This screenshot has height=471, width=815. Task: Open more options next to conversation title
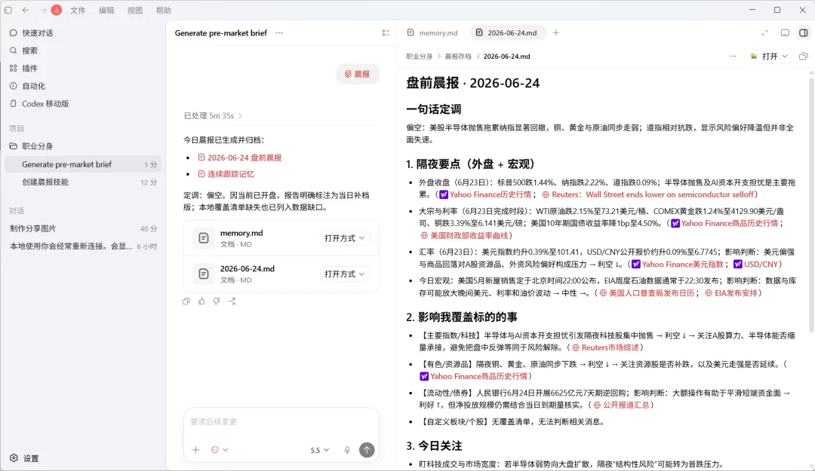click(279, 32)
